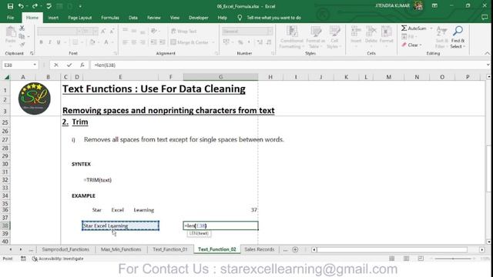493x277 pixels.
Task: Click the more sheets ellipsis after Sales Records
Action: (x=285, y=249)
